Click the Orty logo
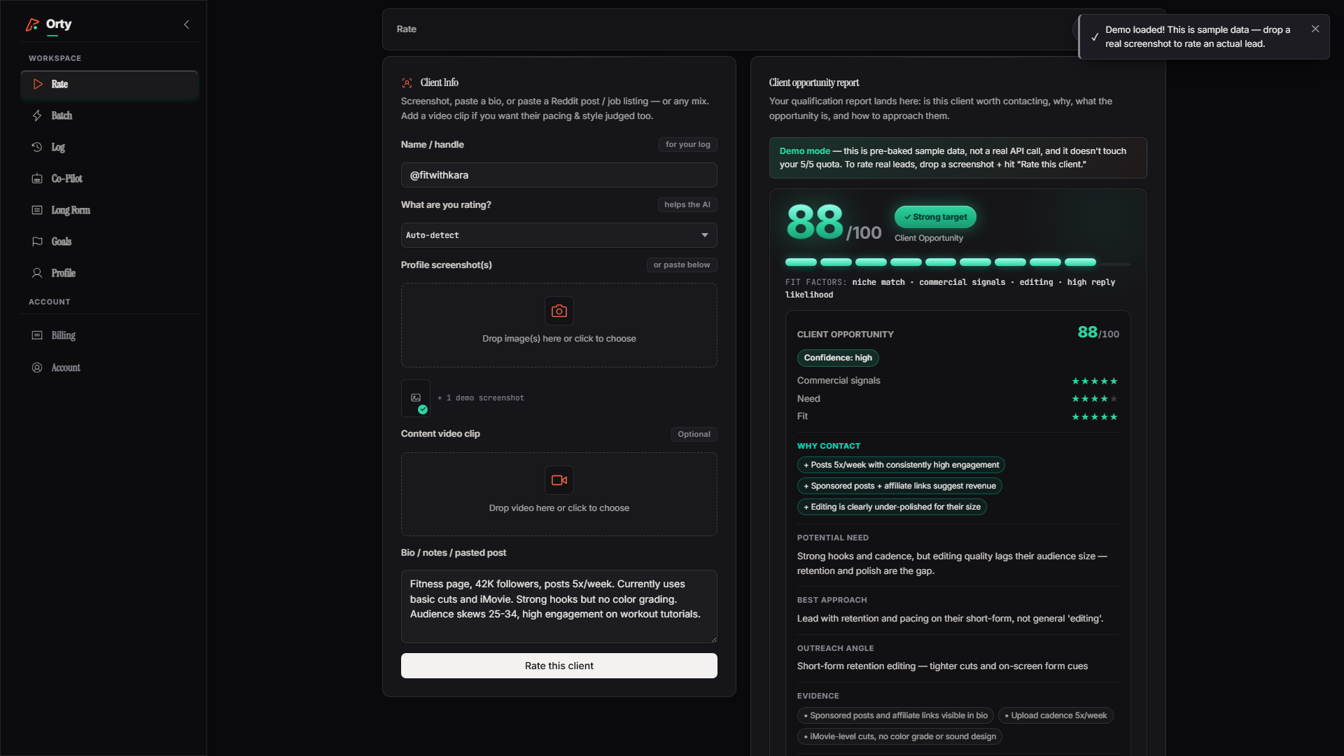1344x756 pixels. pos(48,24)
